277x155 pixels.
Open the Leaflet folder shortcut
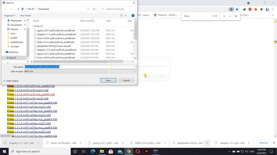(13, 38)
